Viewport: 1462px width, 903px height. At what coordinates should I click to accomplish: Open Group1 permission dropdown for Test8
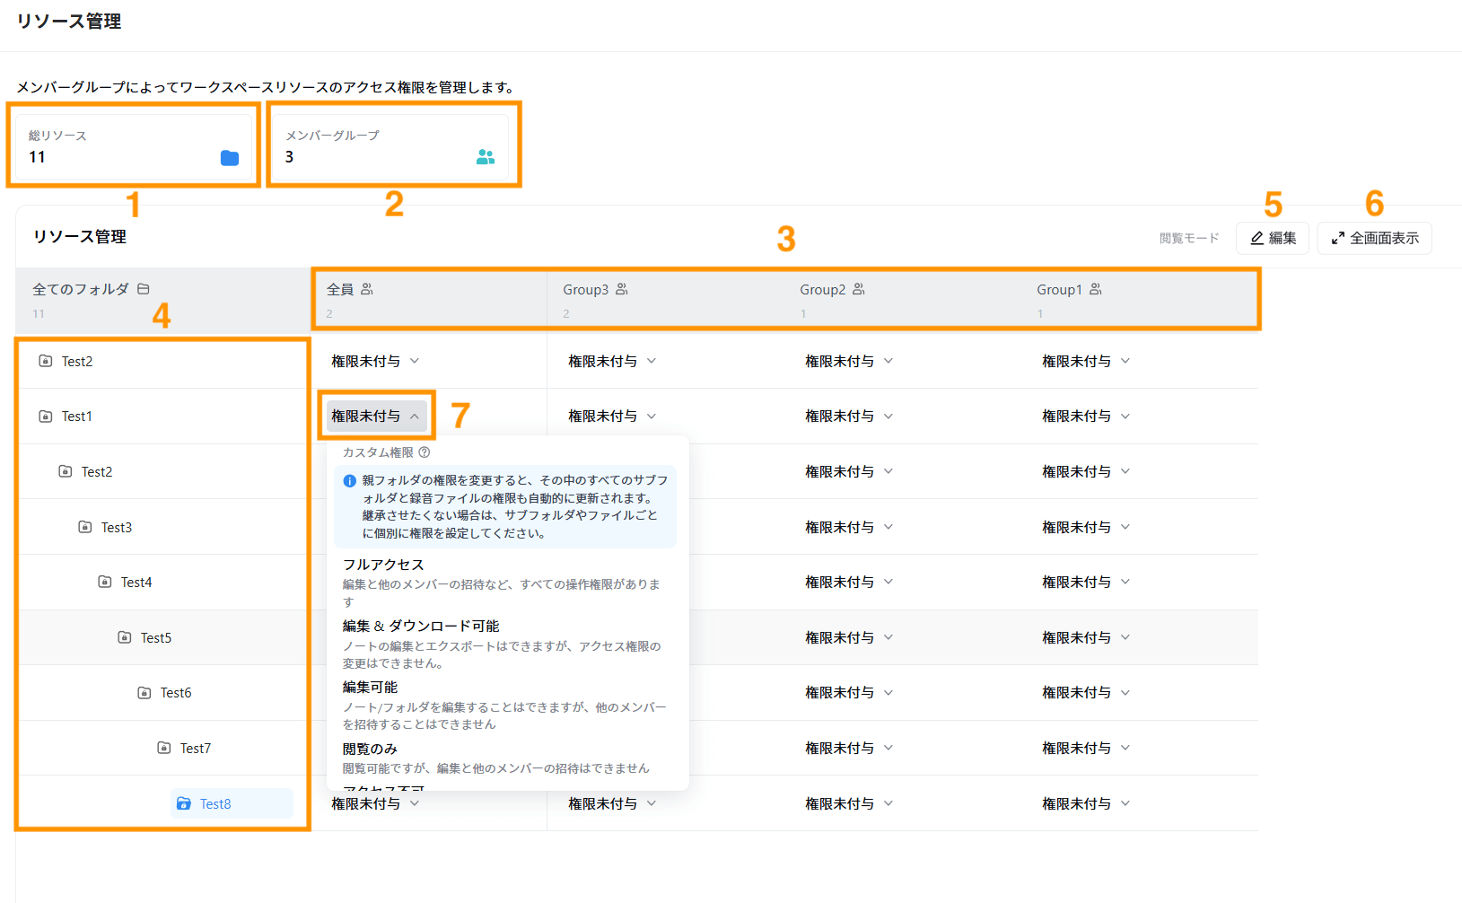1087,803
